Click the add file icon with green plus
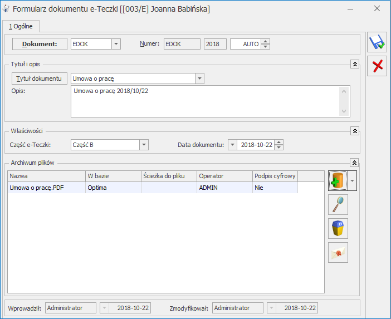The image size is (391, 319). [x=338, y=181]
